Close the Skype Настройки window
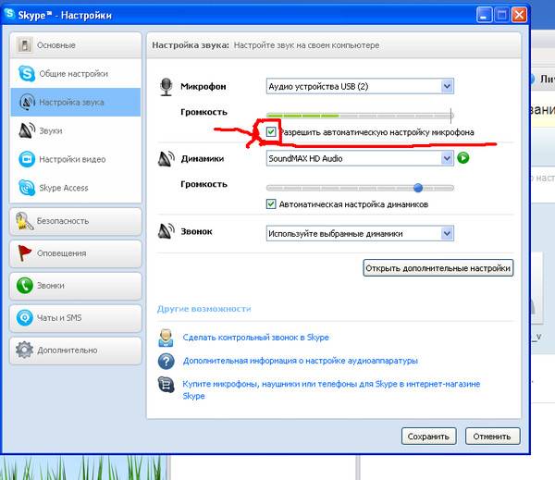 (519, 15)
